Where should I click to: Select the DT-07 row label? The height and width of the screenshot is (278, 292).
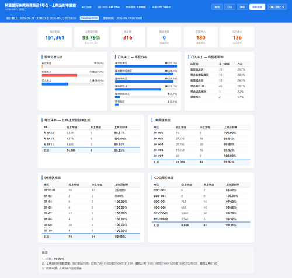48,213
